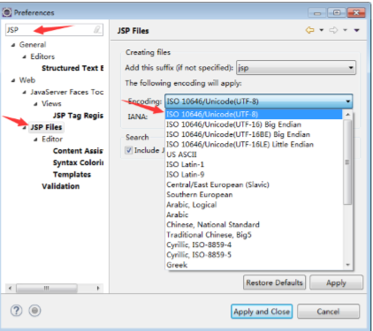Click tree horizontal scrollbar thumb
Image resolution: width=373 pixels, height=331 pixels.
(47, 288)
